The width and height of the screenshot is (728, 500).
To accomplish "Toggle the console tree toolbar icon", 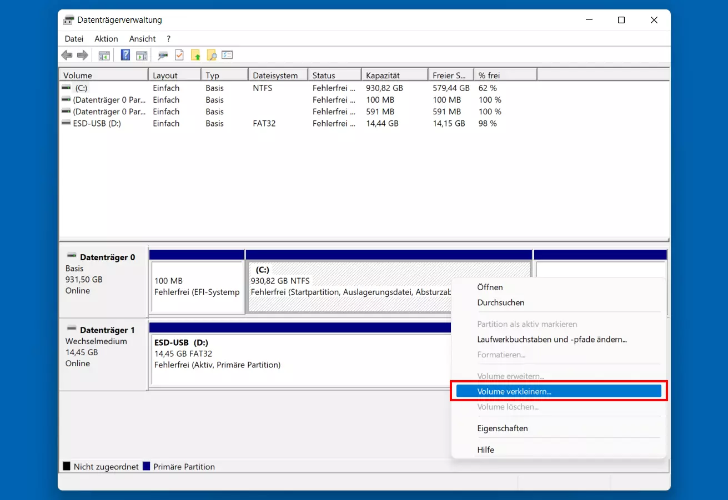I will 104,55.
